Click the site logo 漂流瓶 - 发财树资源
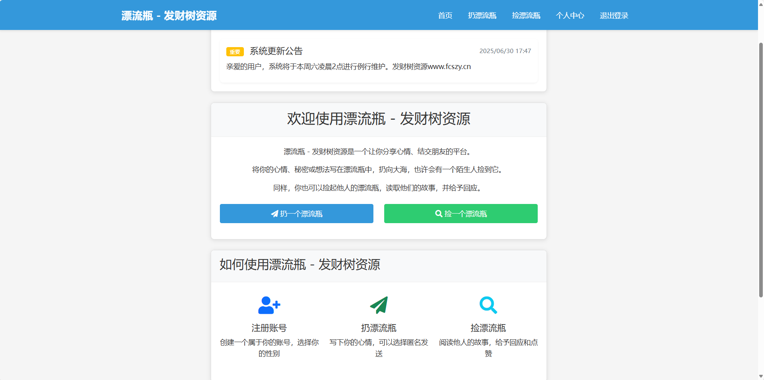764x380 pixels. (169, 16)
